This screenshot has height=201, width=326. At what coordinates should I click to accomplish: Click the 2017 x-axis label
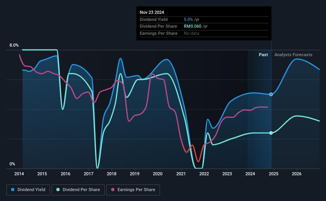[89, 174]
